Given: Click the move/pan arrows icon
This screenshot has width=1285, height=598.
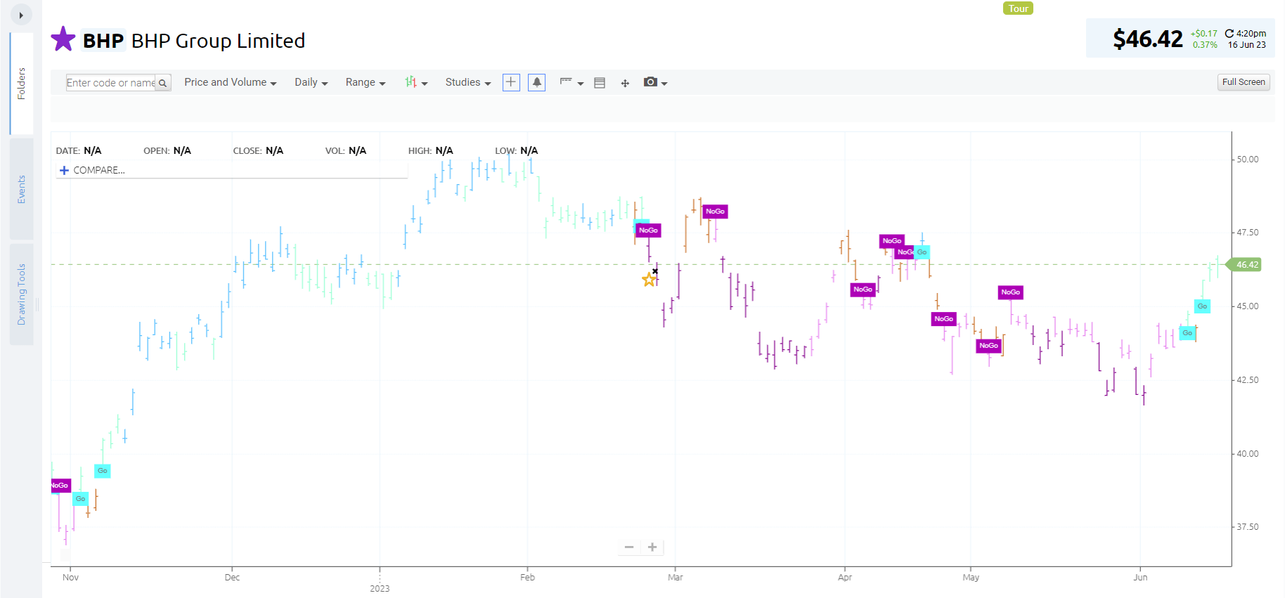Looking at the screenshot, I should pos(625,83).
